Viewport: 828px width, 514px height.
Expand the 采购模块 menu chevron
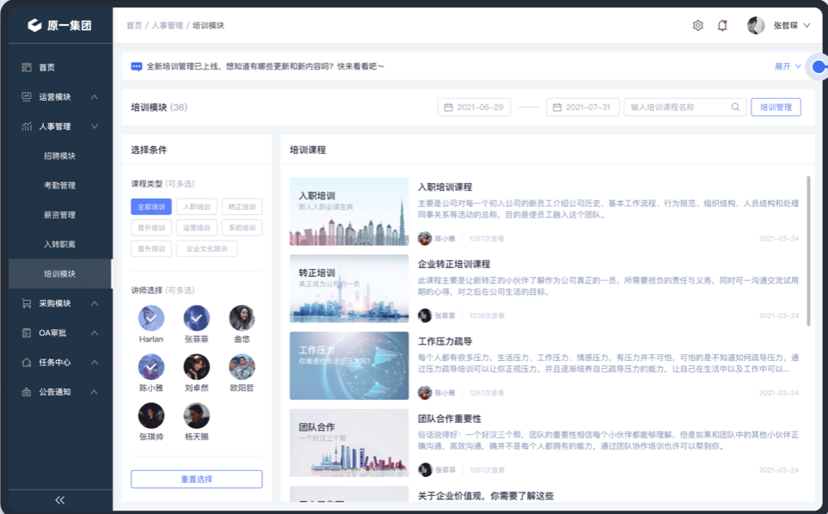[95, 303]
